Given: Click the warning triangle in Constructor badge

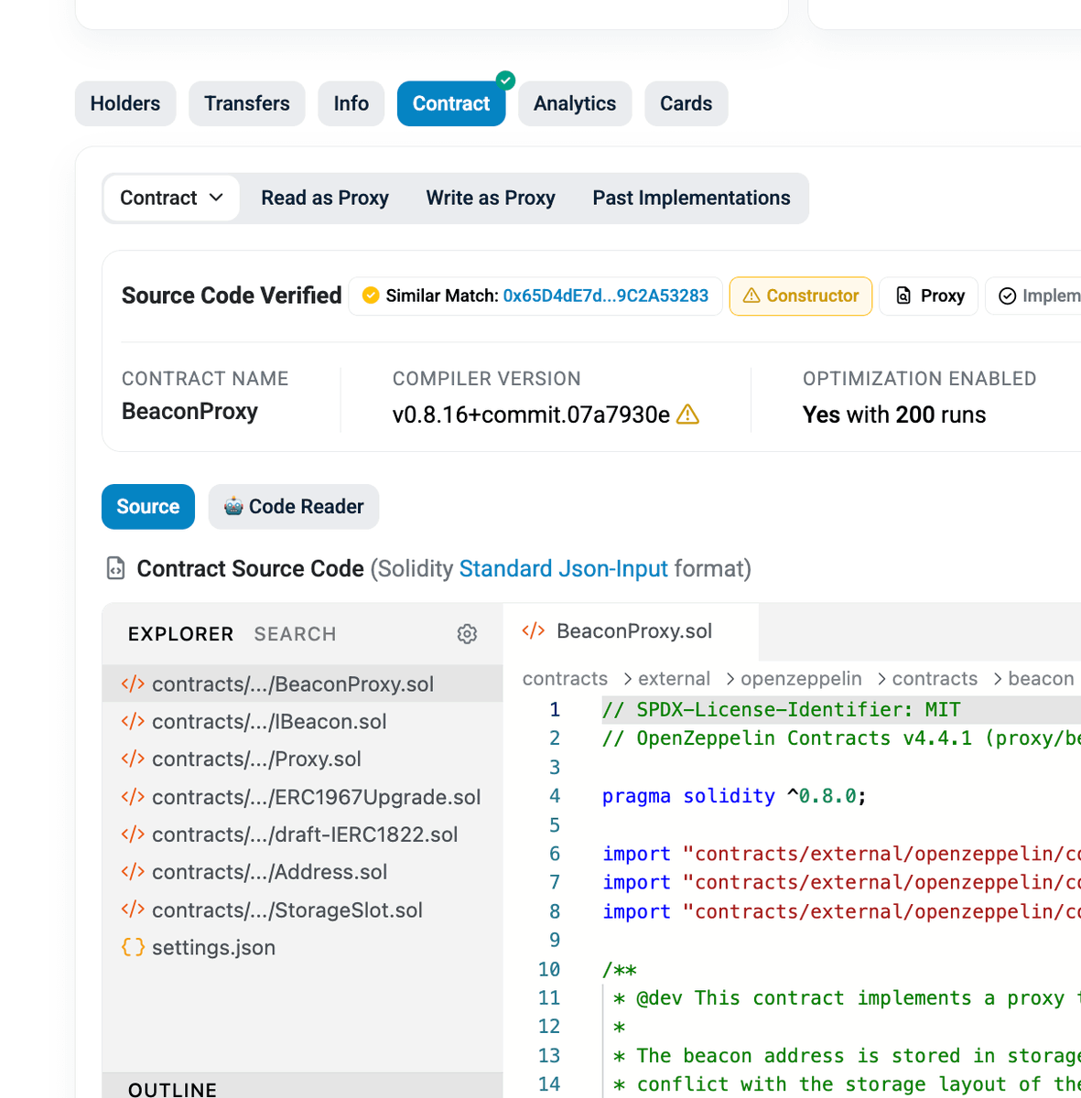Looking at the screenshot, I should 751,296.
